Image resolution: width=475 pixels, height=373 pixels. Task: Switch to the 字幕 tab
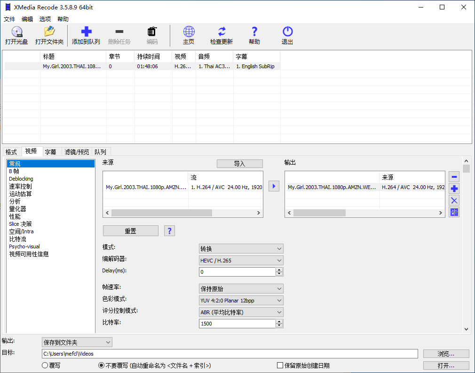coord(51,151)
